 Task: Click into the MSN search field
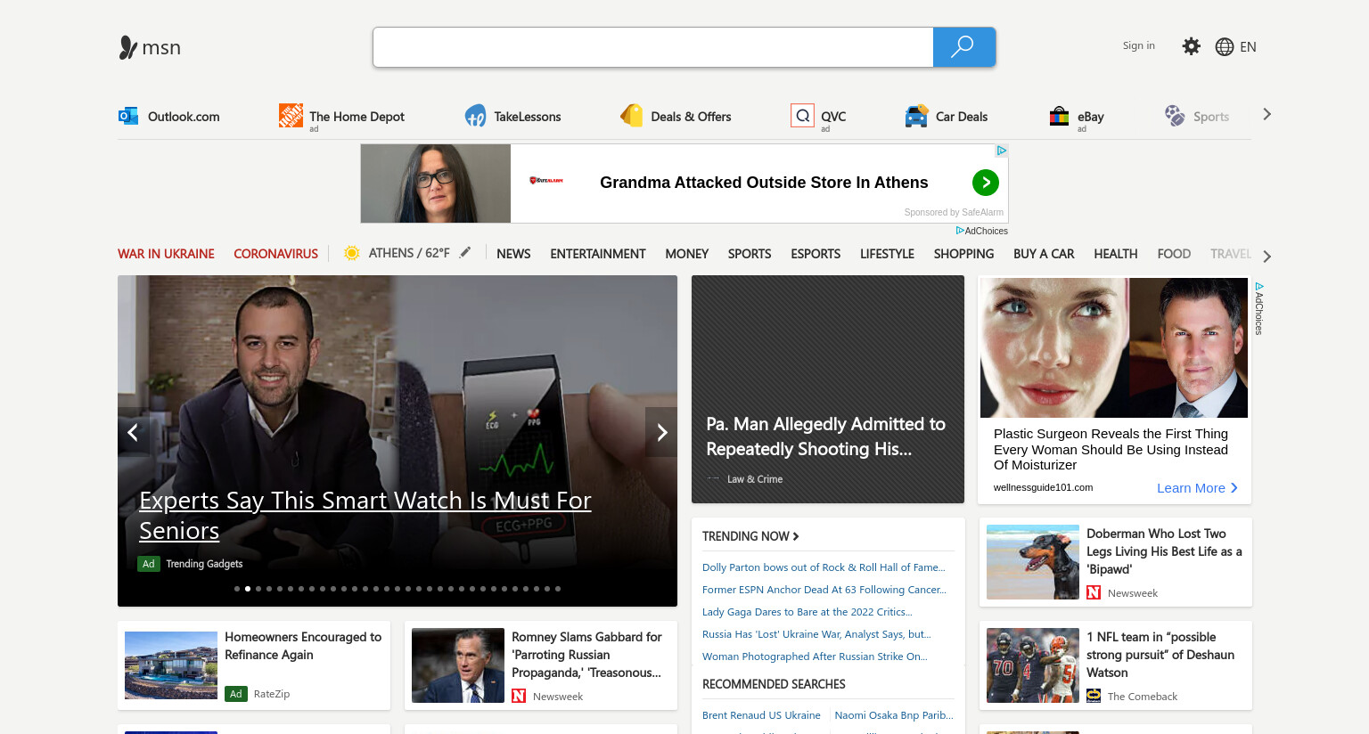[653, 47]
